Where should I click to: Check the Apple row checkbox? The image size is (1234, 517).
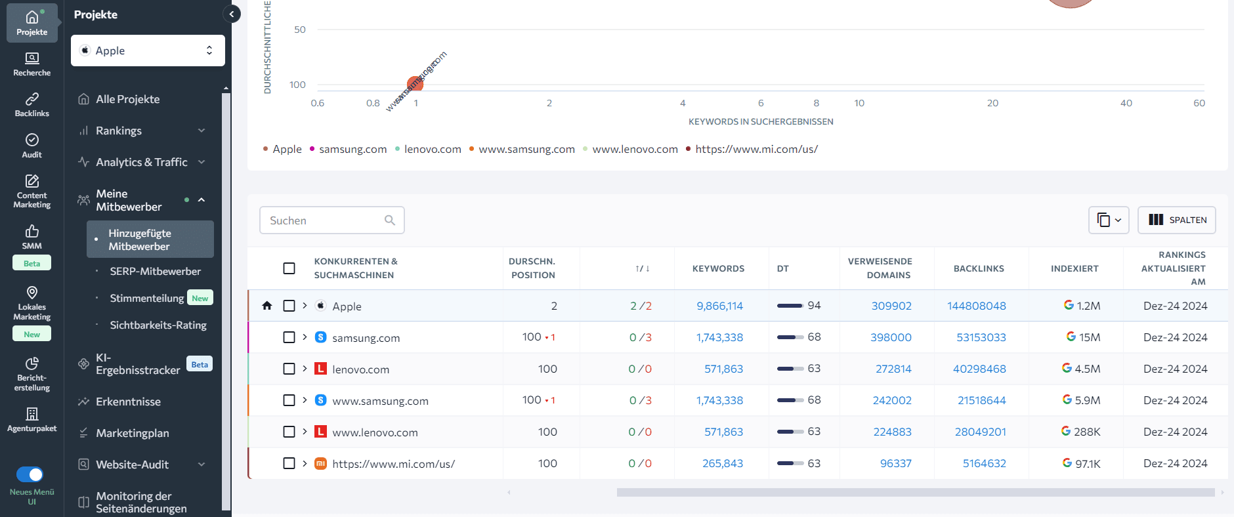coord(289,306)
